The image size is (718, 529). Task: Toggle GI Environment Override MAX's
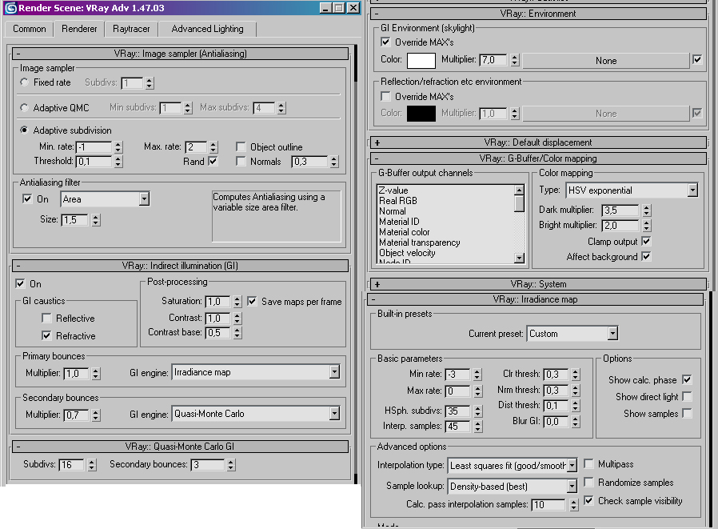point(385,42)
